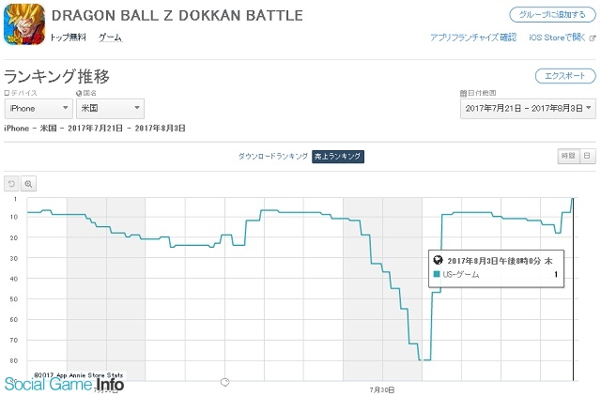This screenshot has height=396, width=601.
Task: Click the エクスポート export button
Action: click(x=565, y=76)
